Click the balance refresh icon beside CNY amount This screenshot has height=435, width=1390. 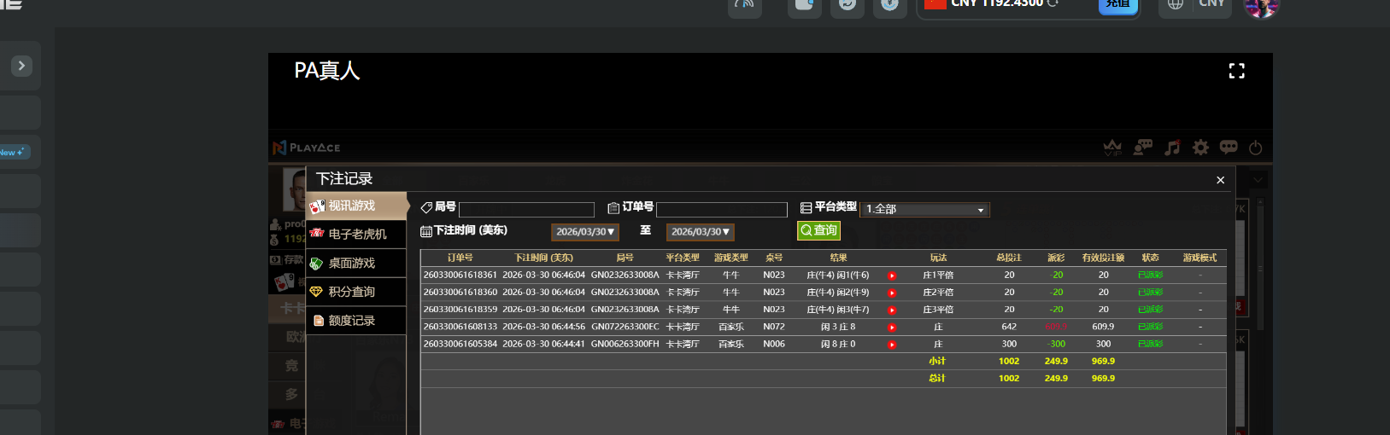[1053, 3]
